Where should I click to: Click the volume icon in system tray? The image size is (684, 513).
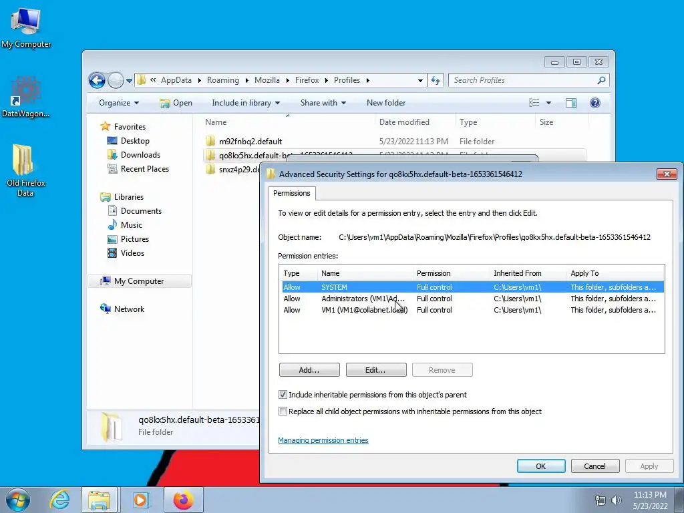pos(616,500)
